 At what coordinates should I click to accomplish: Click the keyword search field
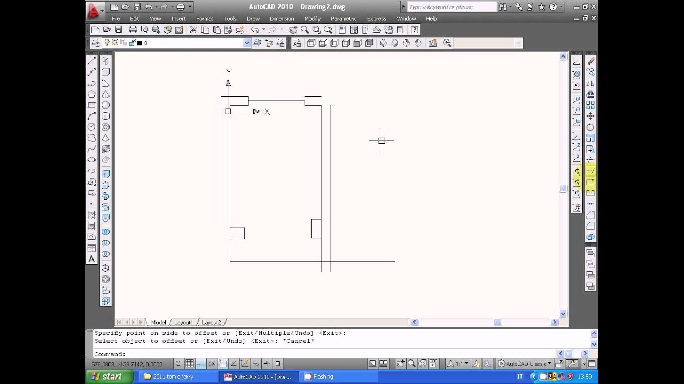click(x=452, y=7)
